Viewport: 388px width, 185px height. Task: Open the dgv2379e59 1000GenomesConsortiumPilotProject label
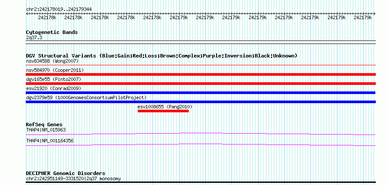point(86,98)
